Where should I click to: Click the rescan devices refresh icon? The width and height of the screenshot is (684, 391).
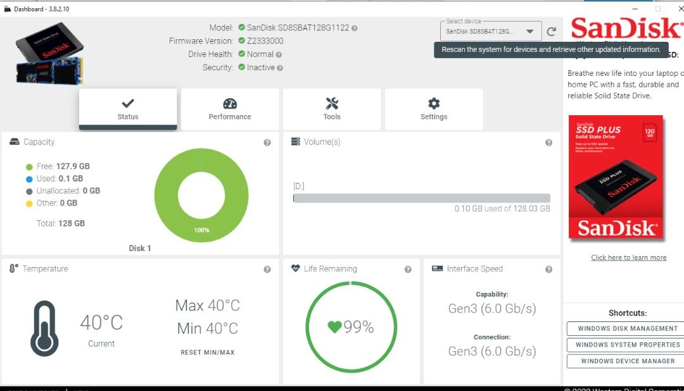coord(552,32)
